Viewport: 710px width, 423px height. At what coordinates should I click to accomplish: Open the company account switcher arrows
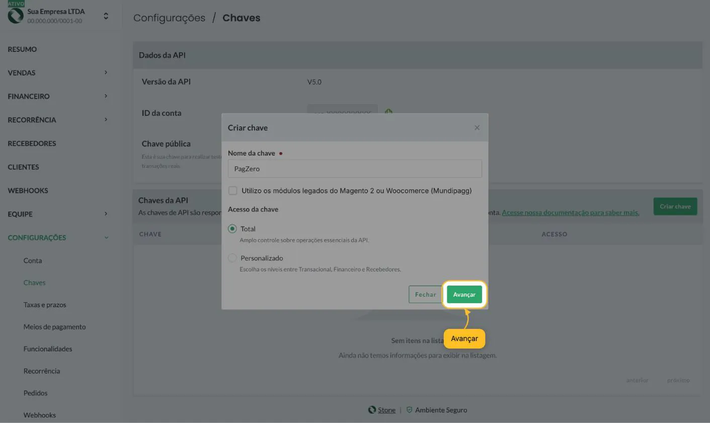(106, 16)
